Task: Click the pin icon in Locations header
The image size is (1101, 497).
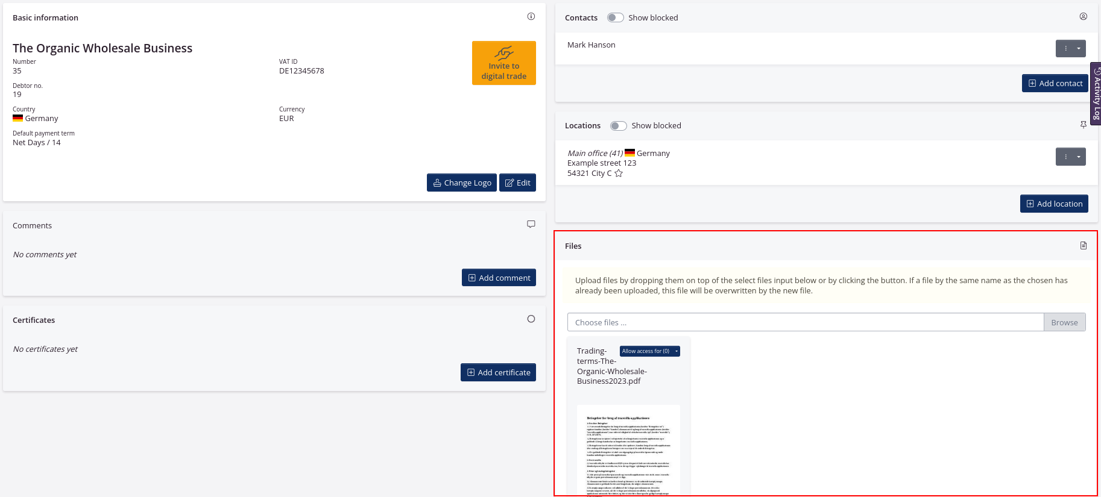Action: tap(1083, 125)
